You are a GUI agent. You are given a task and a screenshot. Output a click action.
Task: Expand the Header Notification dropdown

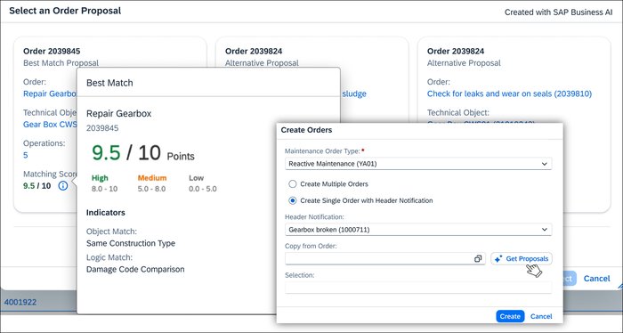[545, 230]
